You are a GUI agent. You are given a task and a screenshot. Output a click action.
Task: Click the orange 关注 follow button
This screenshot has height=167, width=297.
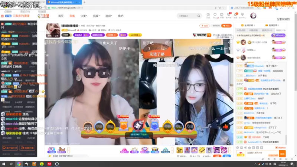[226, 26]
